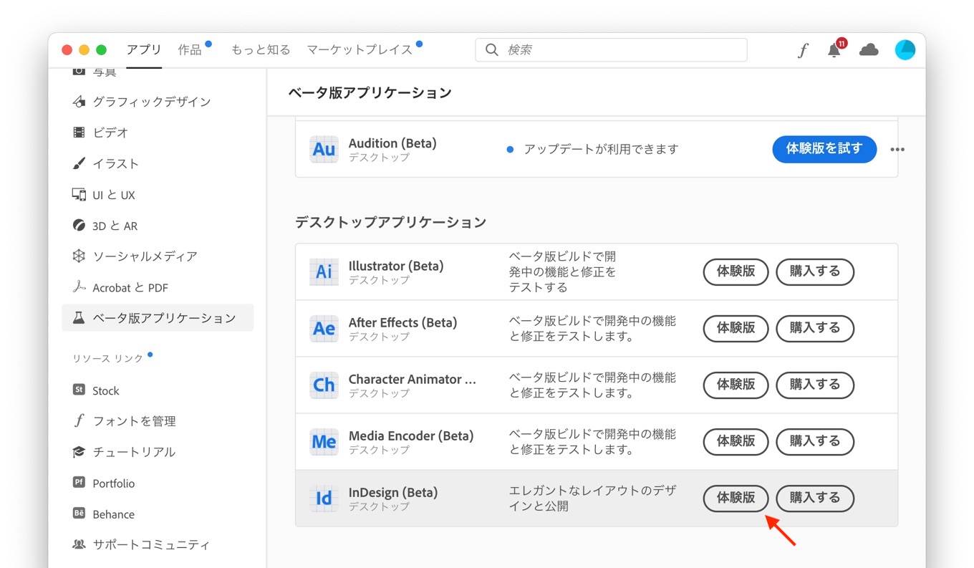
Task: Open cloud sync status icon
Action: (869, 49)
